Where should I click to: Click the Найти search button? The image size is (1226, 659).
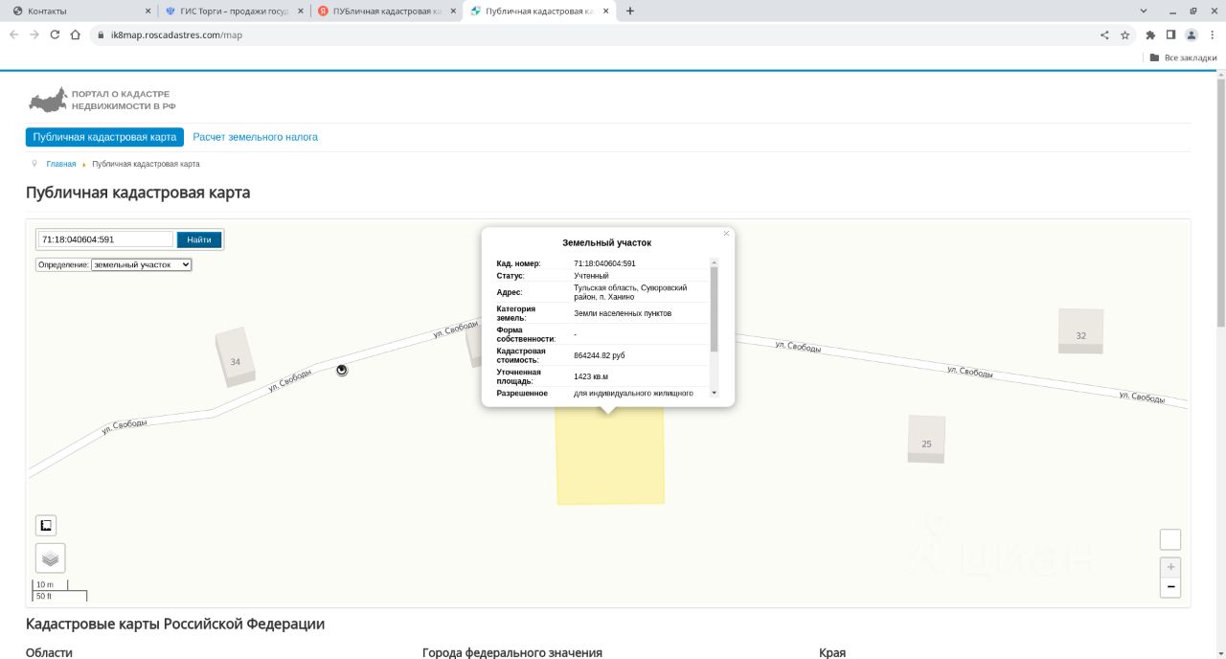click(199, 239)
